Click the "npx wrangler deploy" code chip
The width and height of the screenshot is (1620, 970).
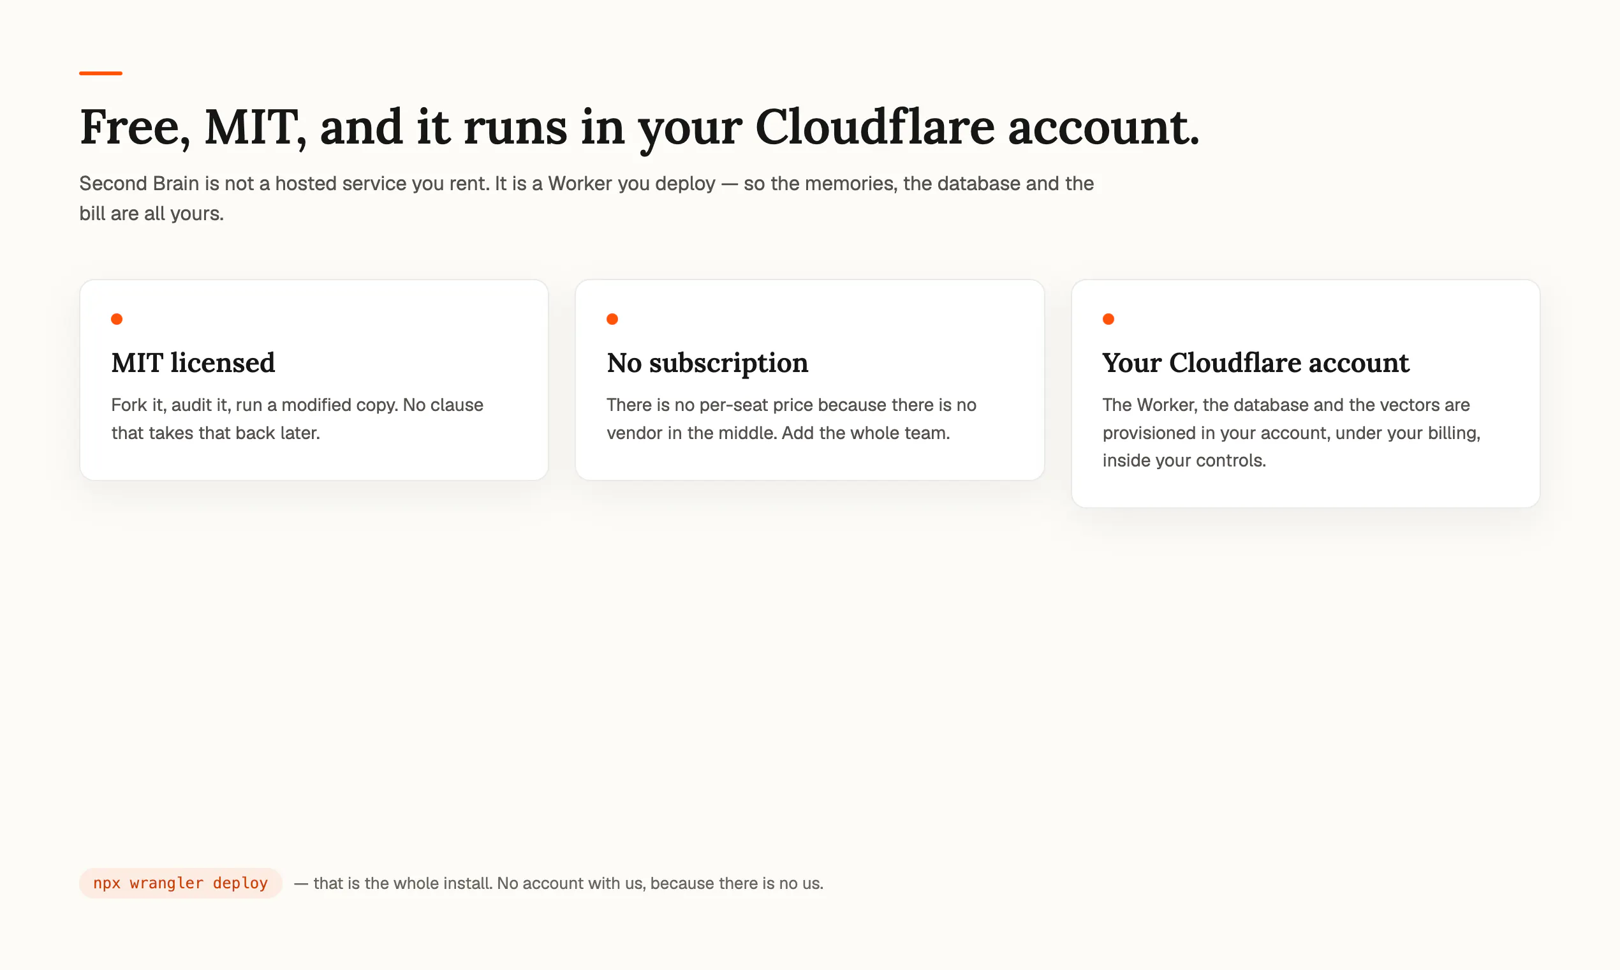[x=180, y=883]
